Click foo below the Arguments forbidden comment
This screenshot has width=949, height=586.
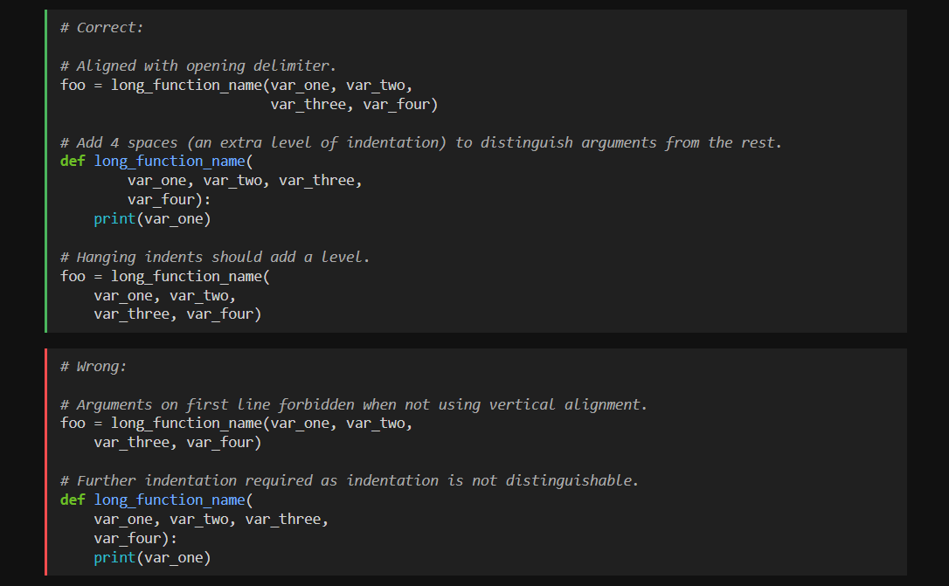73,423
